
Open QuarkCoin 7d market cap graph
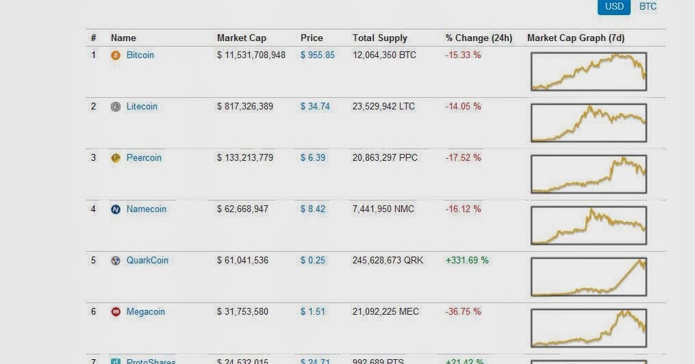click(x=588, y=277)
